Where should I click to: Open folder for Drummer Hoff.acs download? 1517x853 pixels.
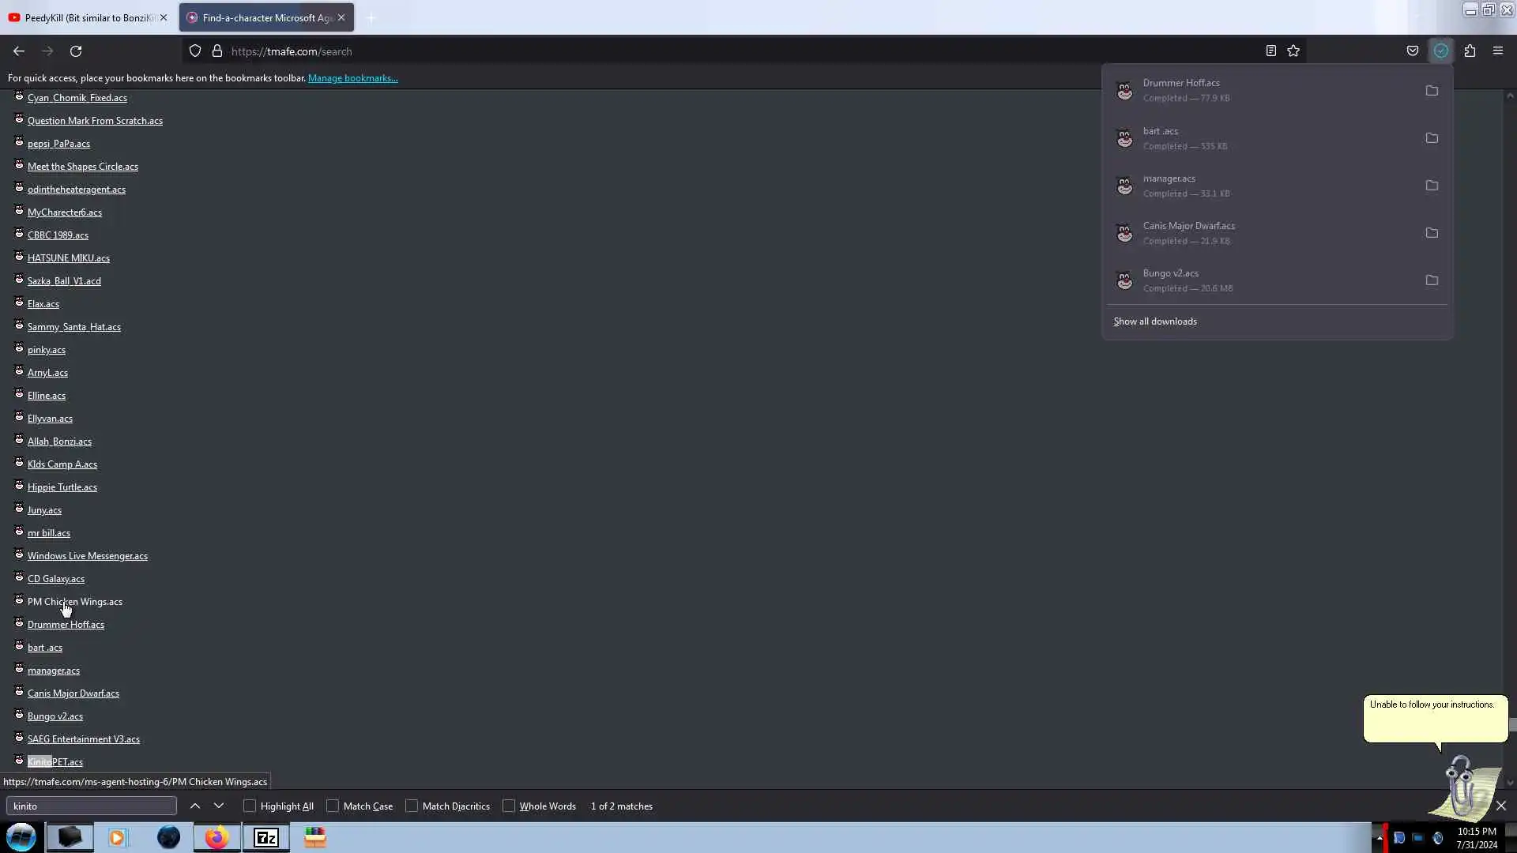pos(1432,91)
